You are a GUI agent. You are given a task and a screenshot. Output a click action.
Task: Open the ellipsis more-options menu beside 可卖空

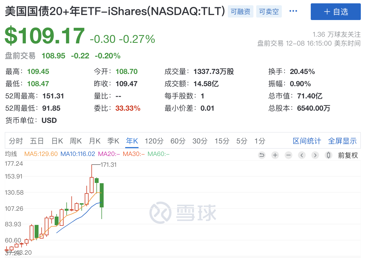coord(293,11)
